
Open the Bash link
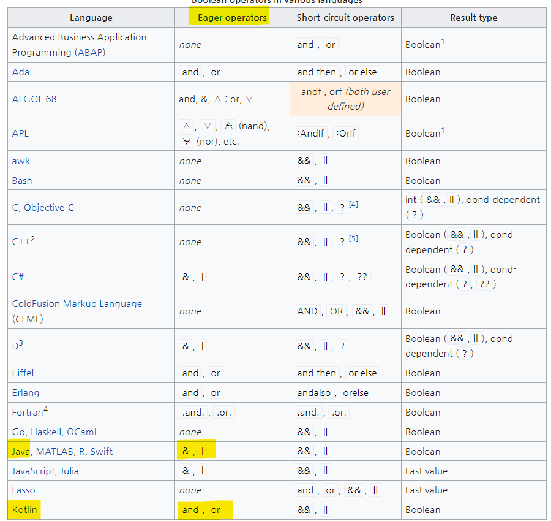(22, 181)
